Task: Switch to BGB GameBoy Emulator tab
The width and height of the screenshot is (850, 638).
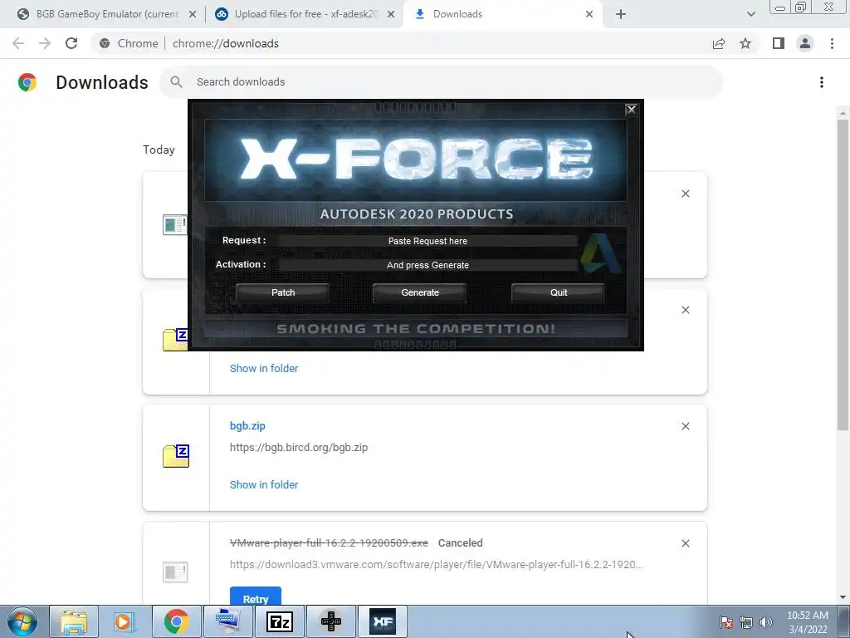Action: point(107,14)
